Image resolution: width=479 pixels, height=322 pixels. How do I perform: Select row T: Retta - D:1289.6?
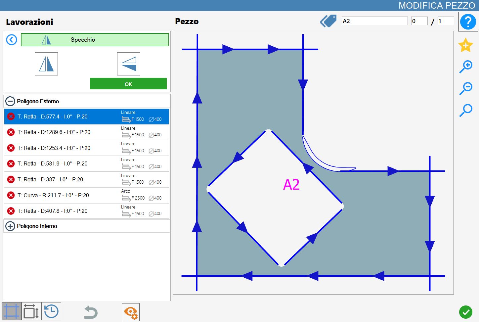pyautogui.click(x=87, y=132)
